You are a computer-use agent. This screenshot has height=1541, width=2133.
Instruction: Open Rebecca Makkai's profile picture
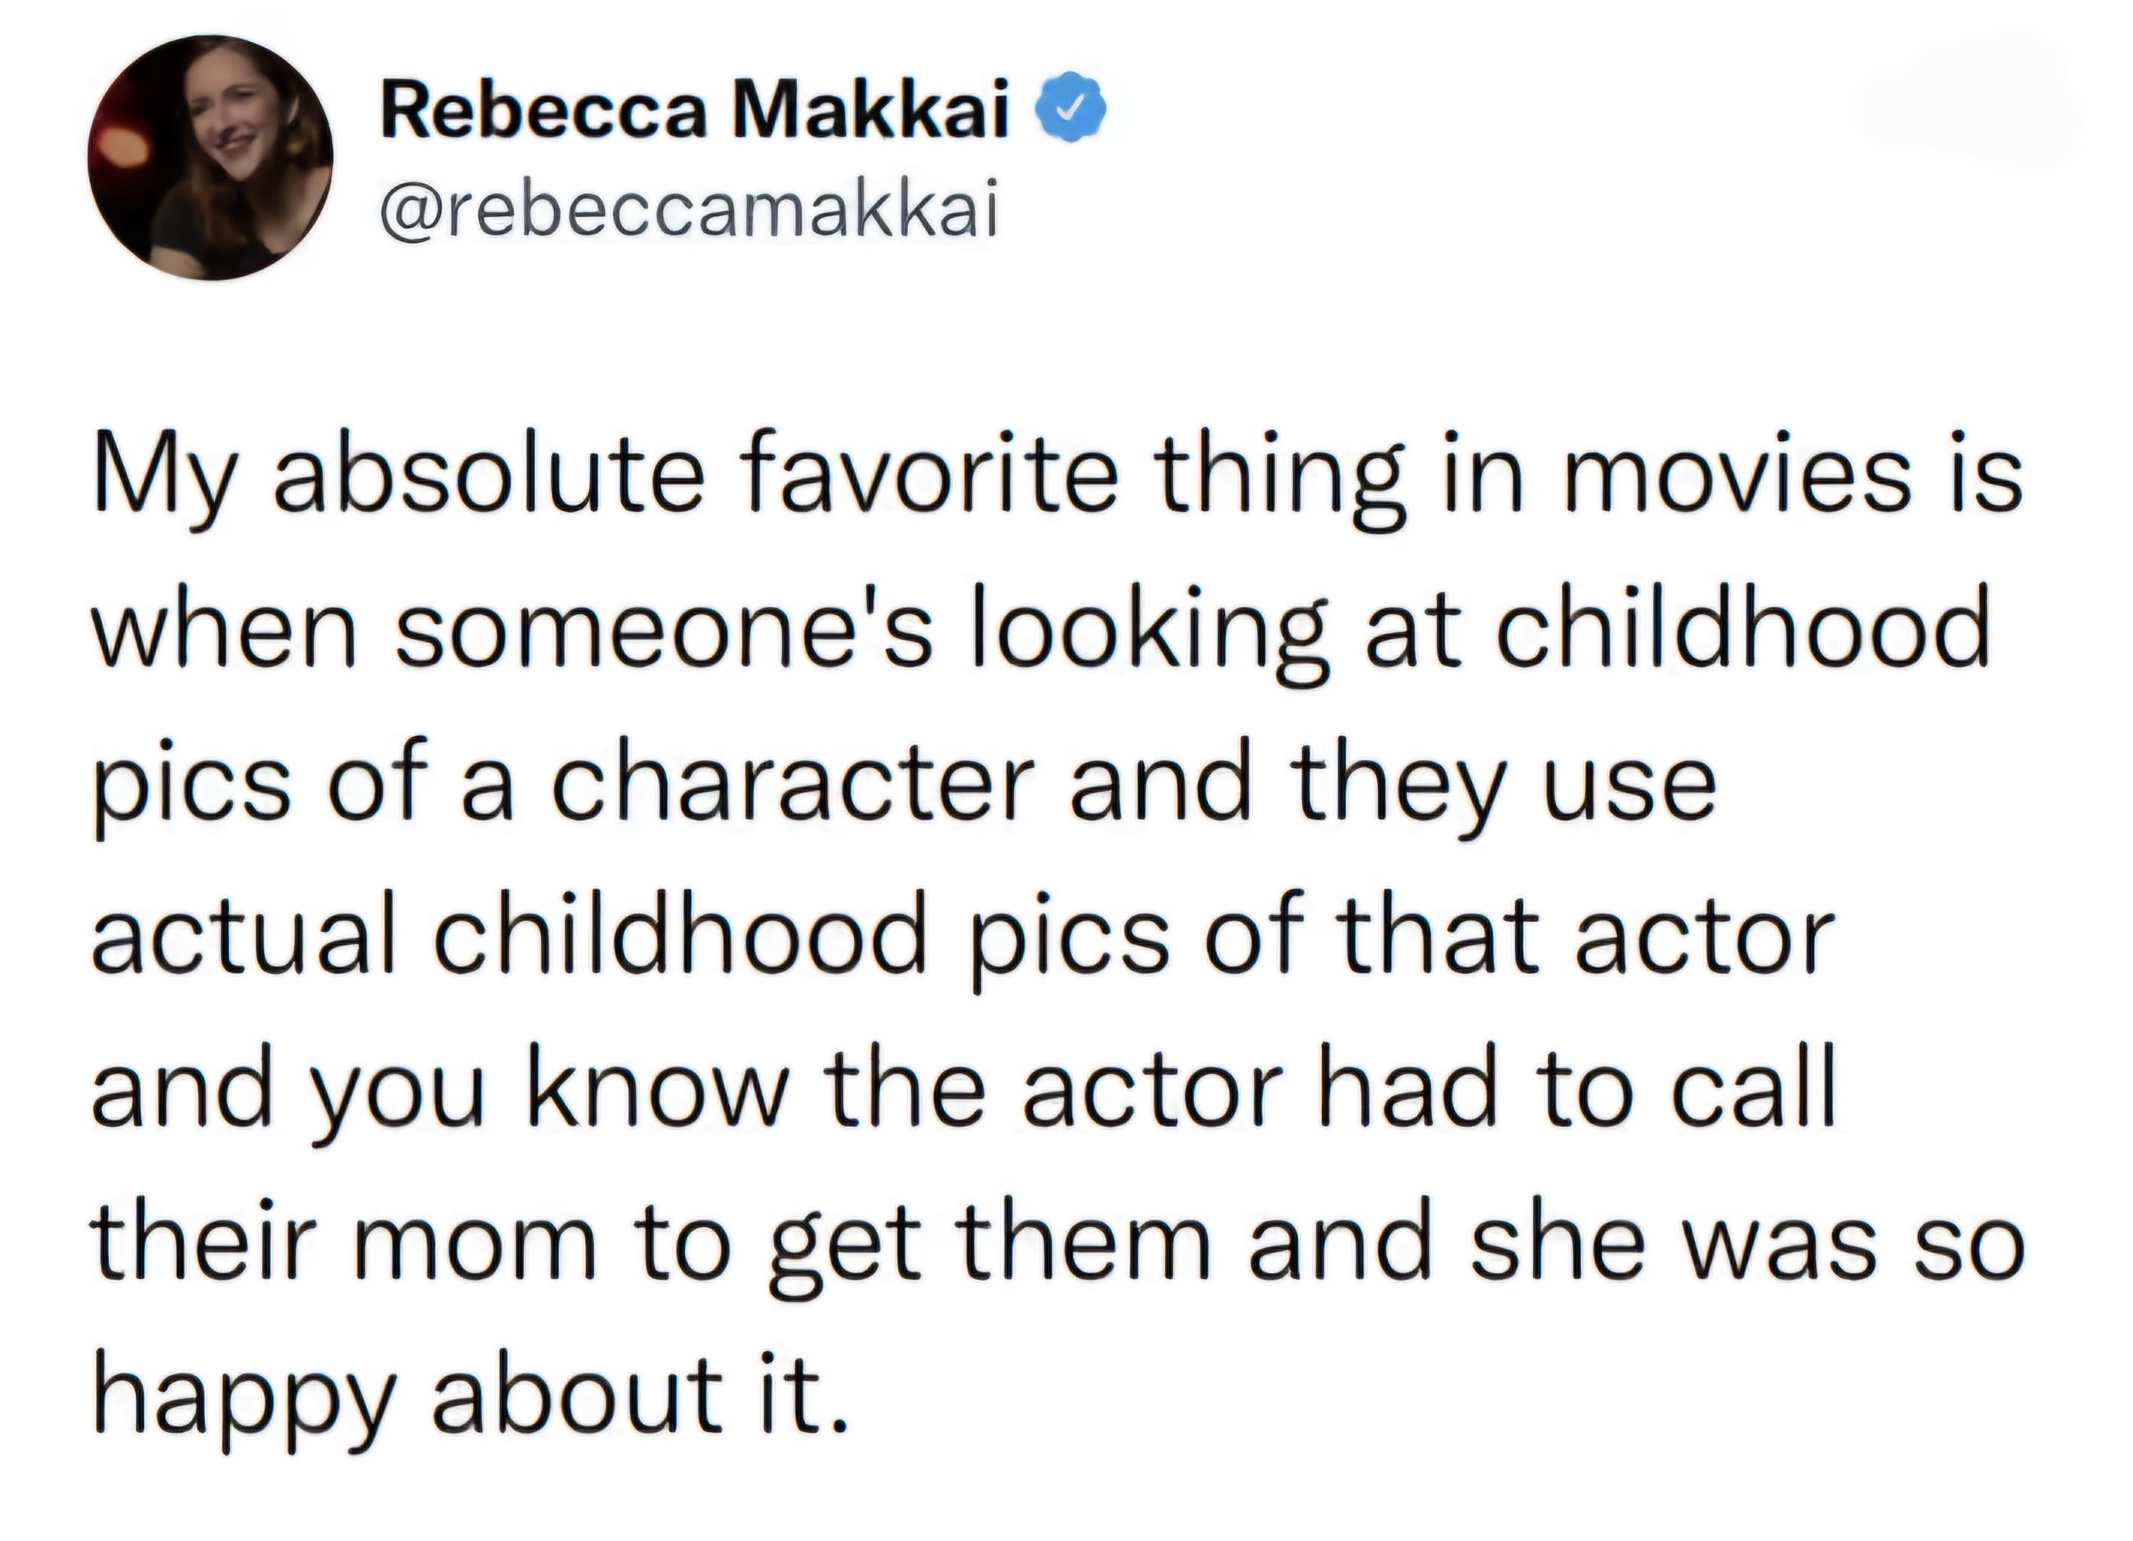coord(210,158)
